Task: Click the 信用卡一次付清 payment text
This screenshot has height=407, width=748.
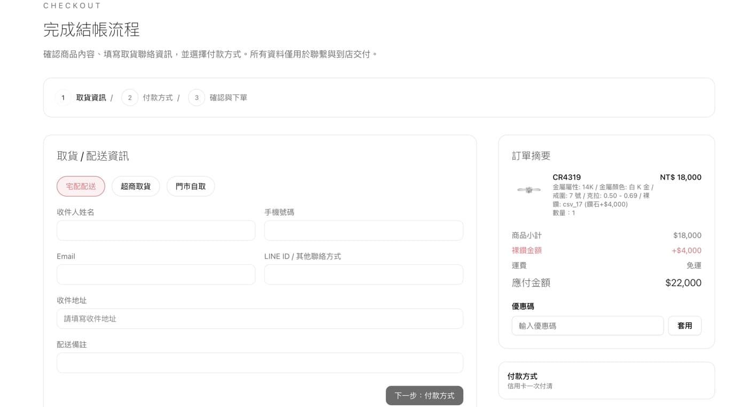Action: coord(530,386)
